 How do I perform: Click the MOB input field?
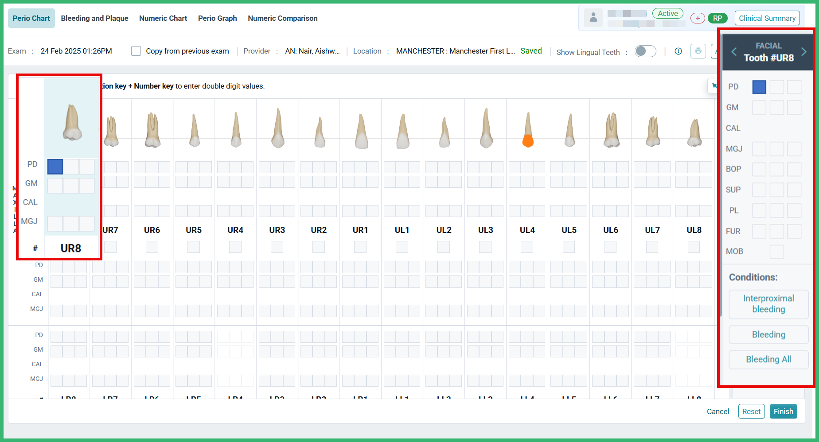point(776,252)
